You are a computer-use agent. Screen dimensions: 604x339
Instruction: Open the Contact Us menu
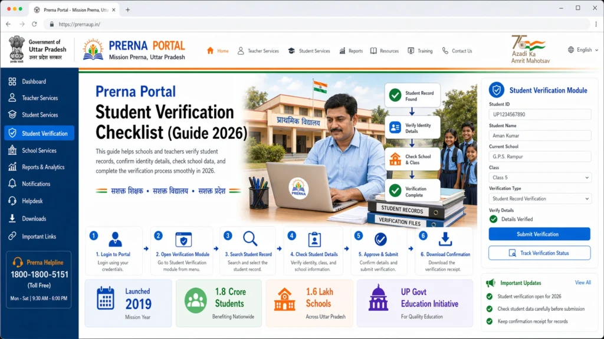457,51
